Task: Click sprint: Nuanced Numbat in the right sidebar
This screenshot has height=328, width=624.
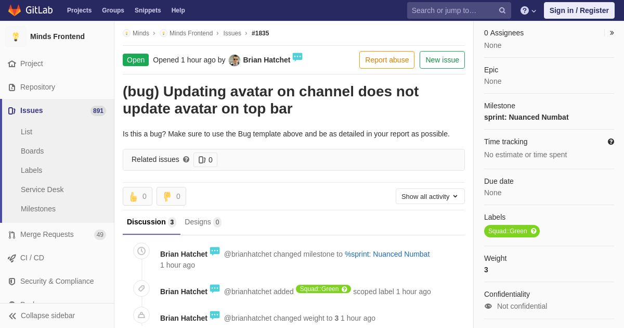Action: point(526,117)
